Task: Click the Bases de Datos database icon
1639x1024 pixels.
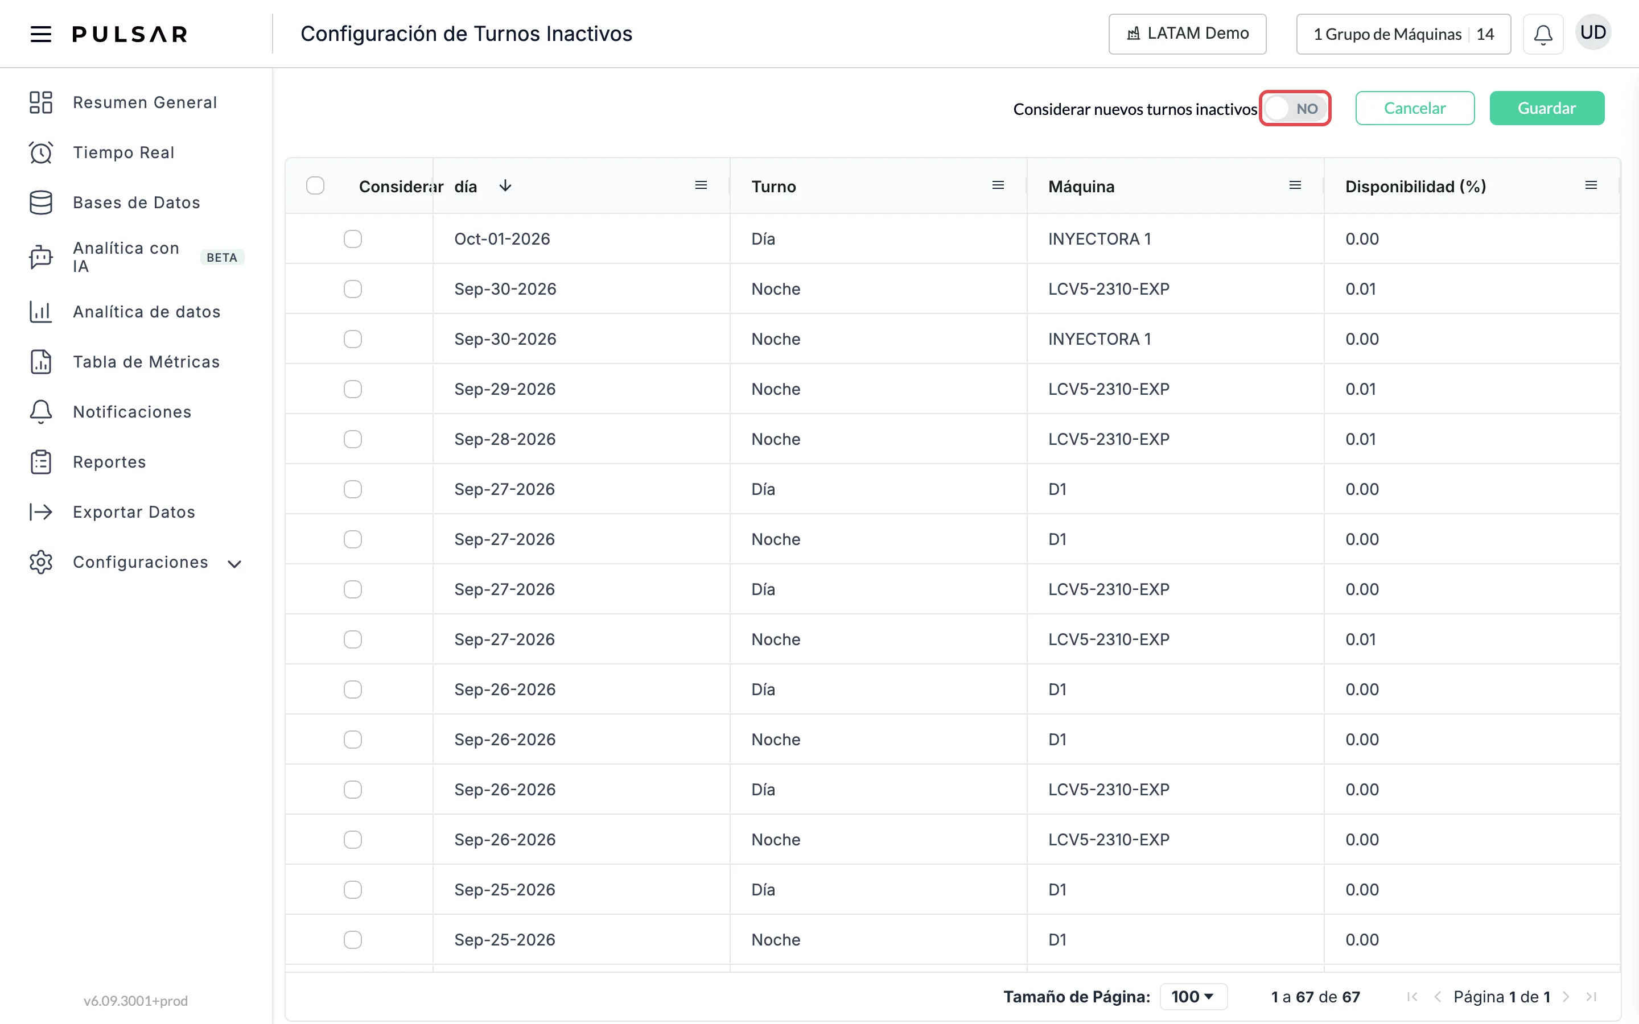Action: (x=40, y=203)
